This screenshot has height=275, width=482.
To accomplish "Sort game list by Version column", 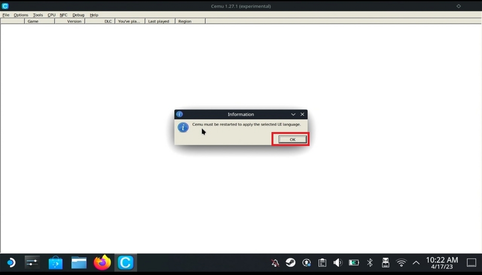I will (70, 21).
